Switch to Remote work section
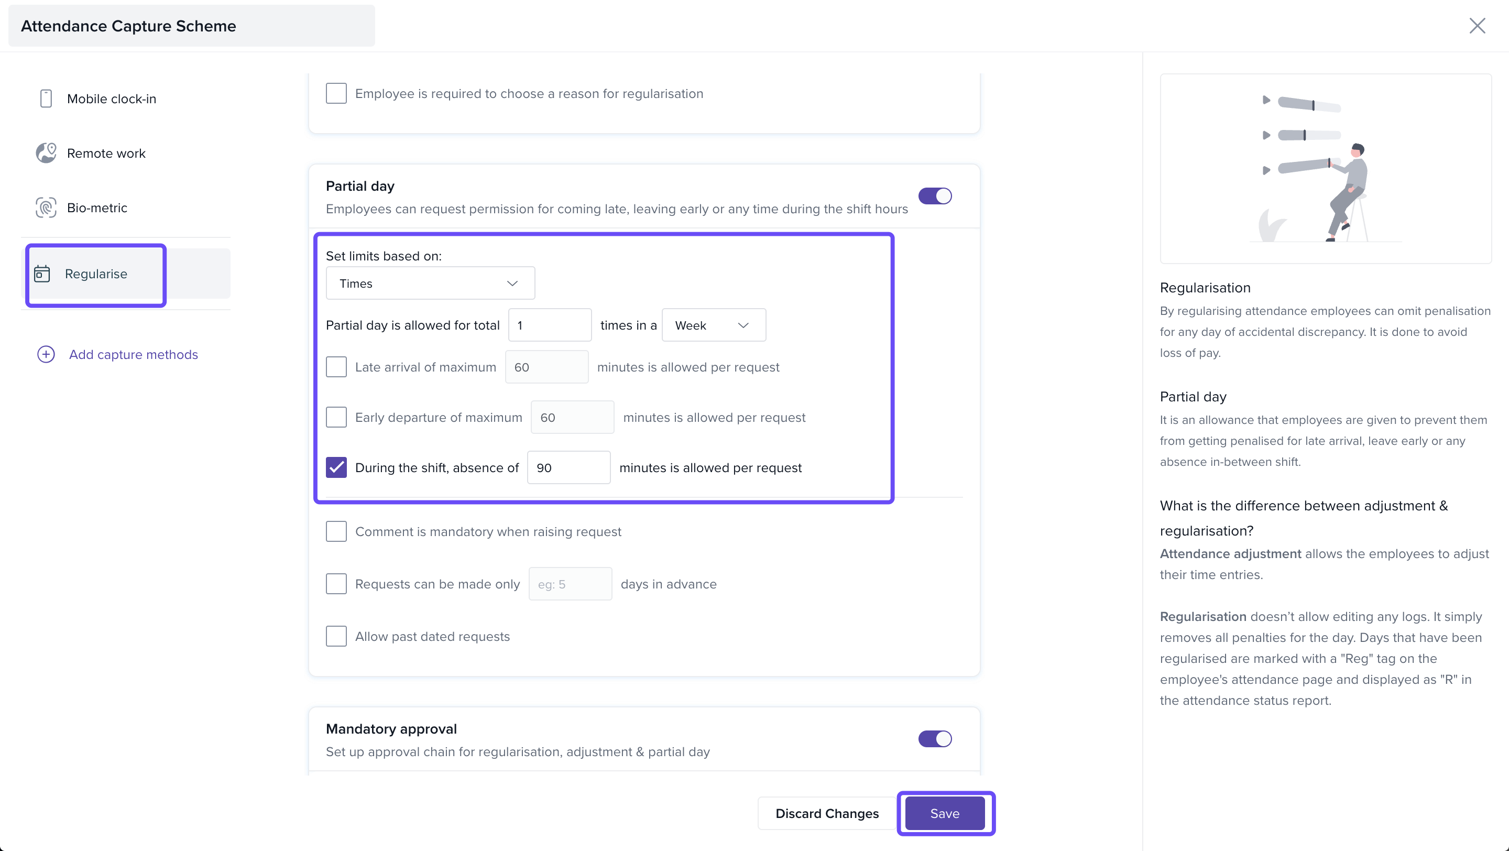 pyautogui.click(x=106, y=154)
